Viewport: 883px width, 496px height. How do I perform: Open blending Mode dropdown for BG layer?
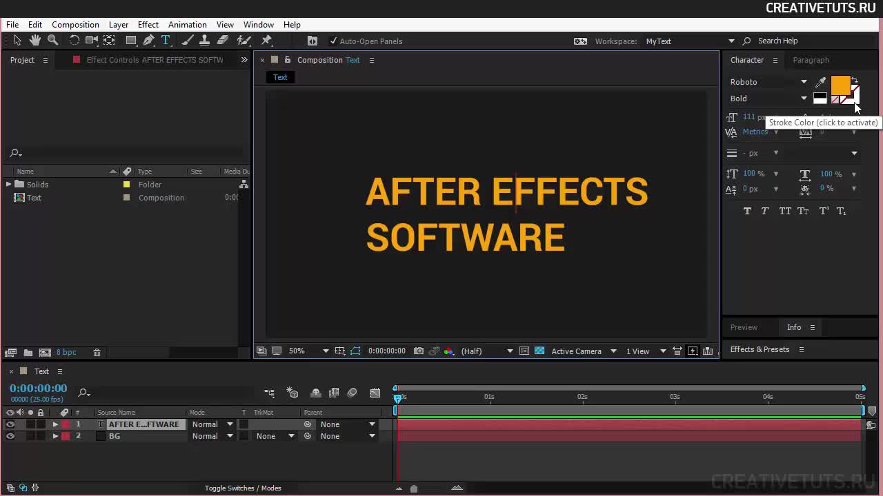tap(212, 436)
